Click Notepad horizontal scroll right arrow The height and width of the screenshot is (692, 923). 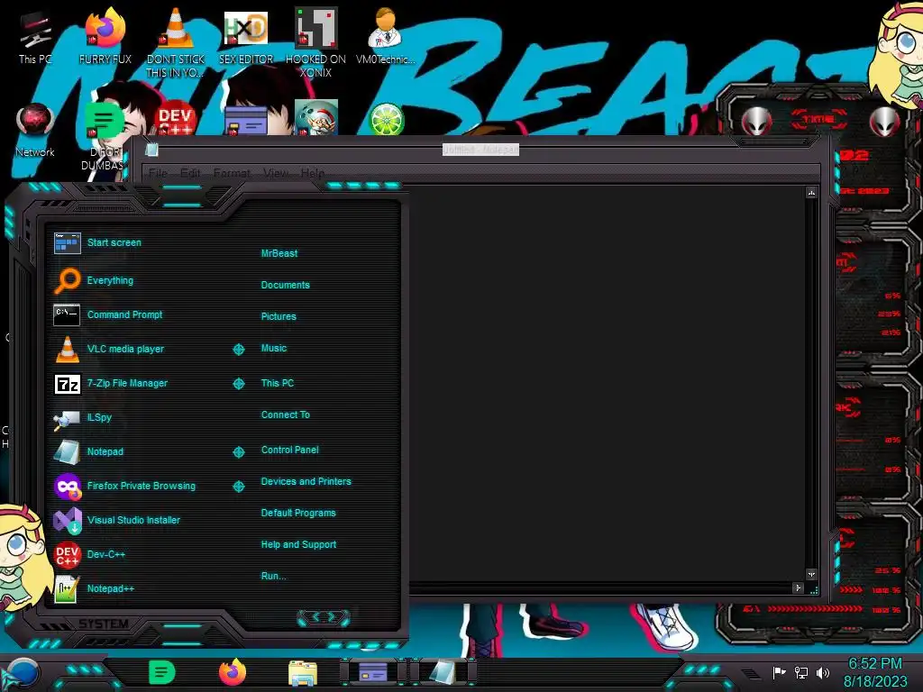click(x=799, y=587)
